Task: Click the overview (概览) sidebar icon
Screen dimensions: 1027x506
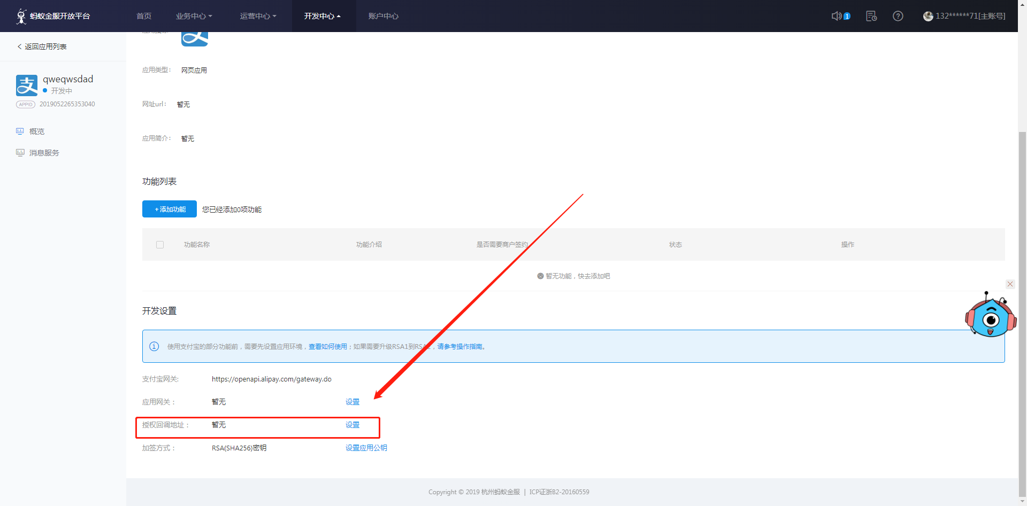Action: 20,131
